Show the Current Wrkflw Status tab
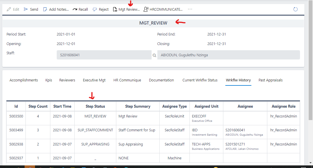The width and height of the screenshot is (313, 168). 200,80
